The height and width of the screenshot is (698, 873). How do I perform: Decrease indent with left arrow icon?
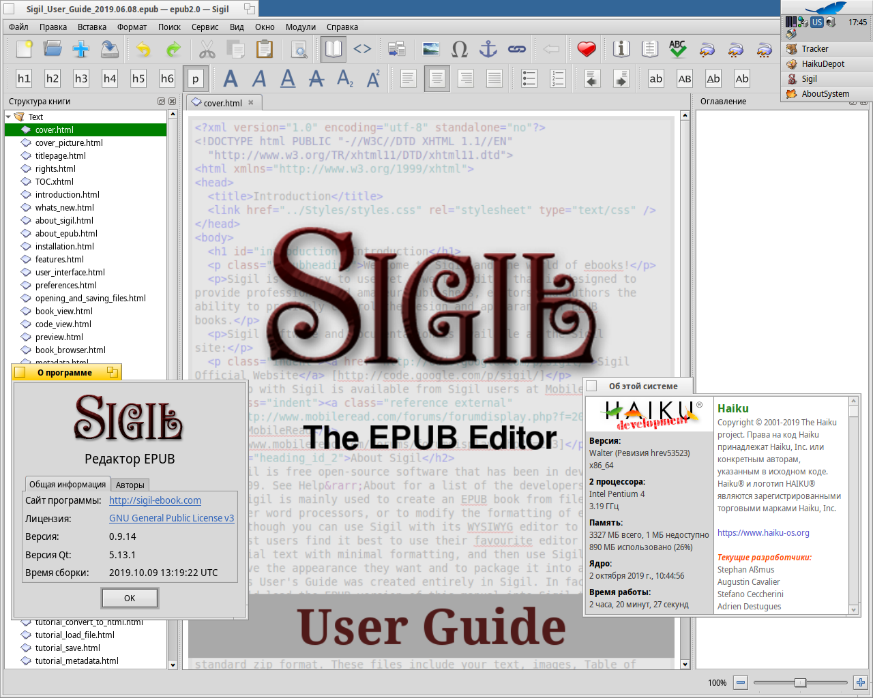coord(592,78)
